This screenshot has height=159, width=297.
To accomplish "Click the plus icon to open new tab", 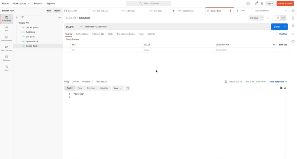I will coord(237,11).
